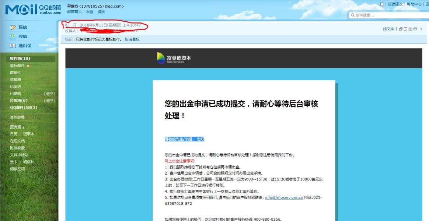Open the 收件箱(10) folder

(x=20, y=59)
